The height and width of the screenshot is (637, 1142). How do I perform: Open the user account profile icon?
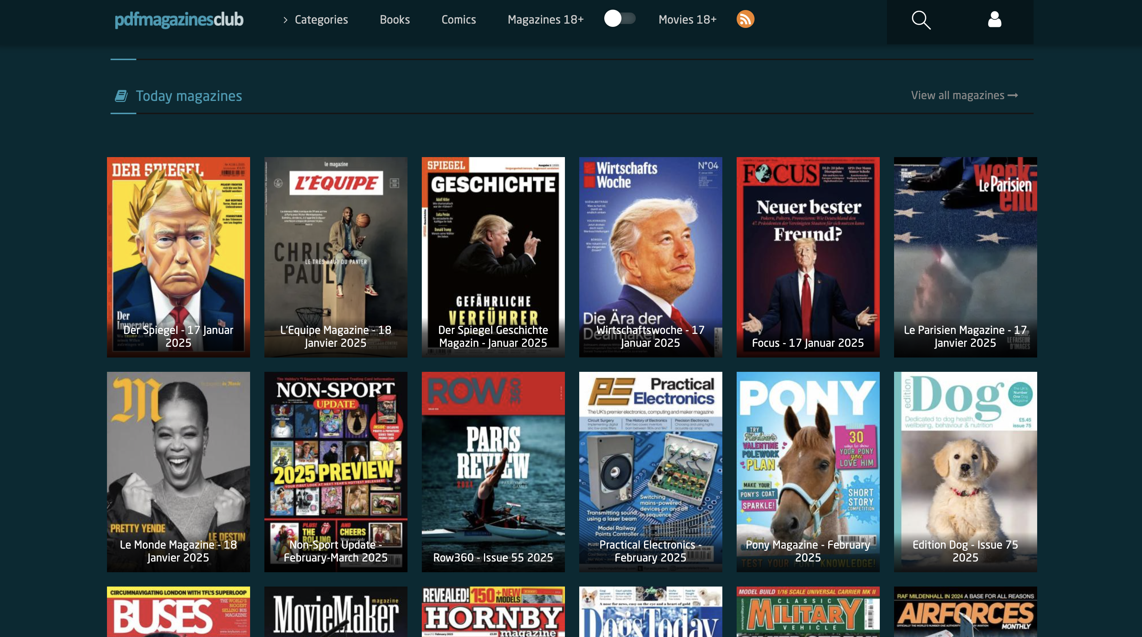pos(994,20)
